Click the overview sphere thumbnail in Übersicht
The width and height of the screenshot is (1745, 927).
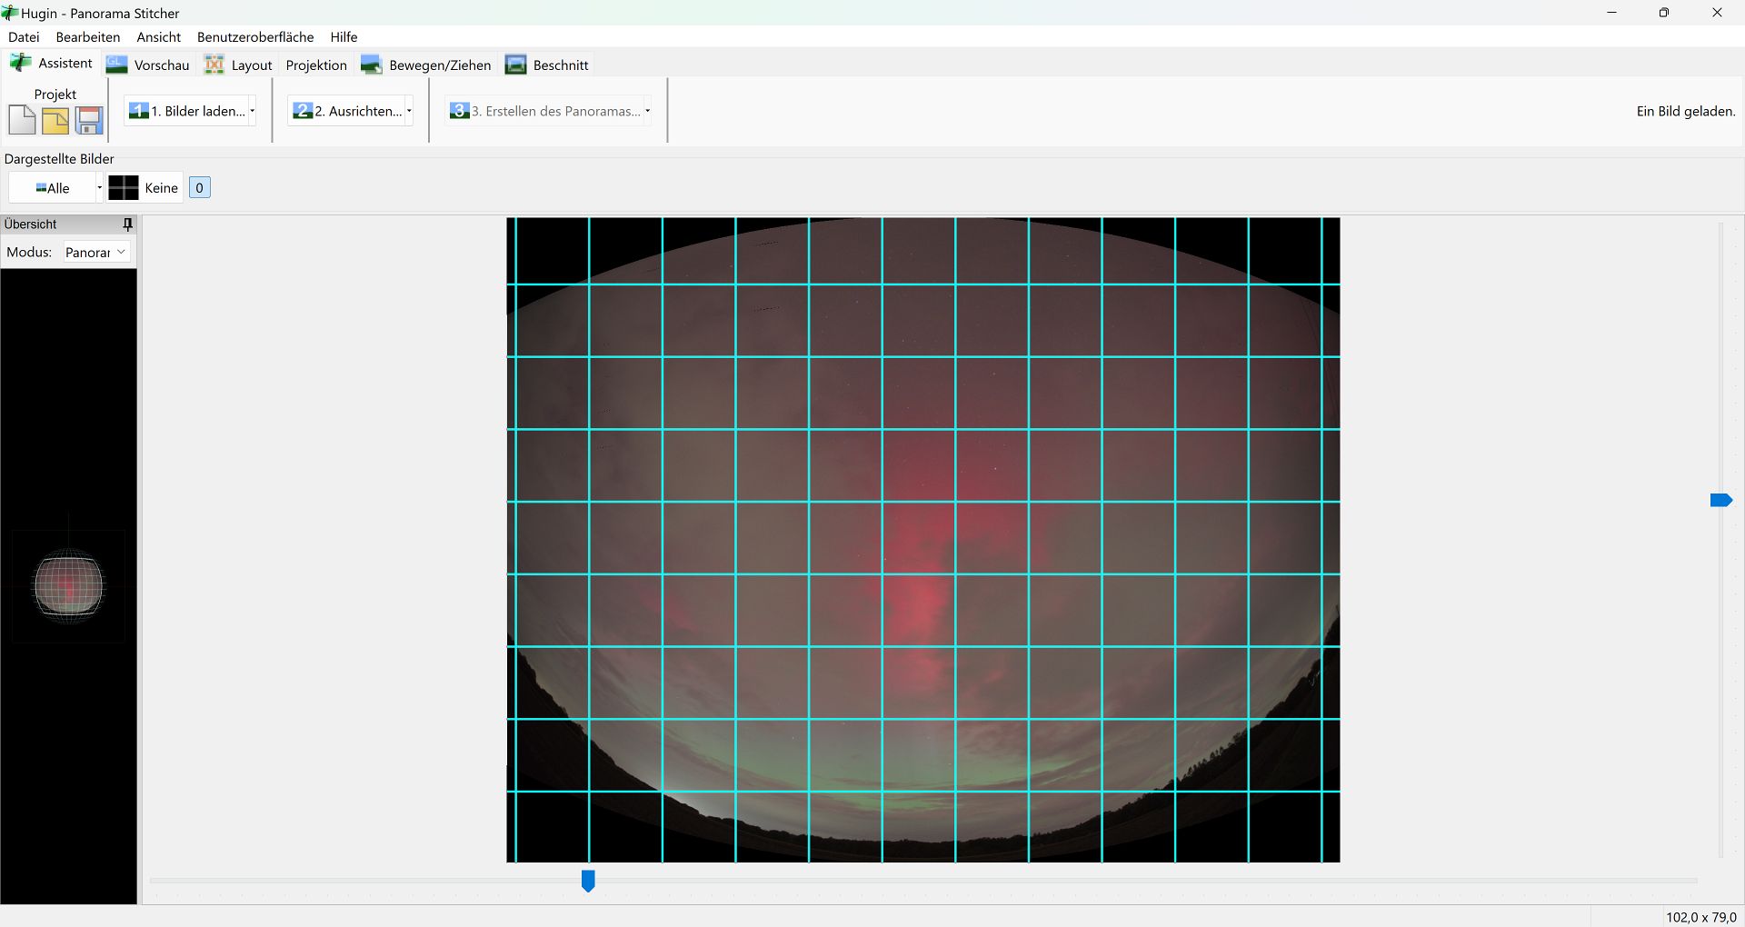68,586
